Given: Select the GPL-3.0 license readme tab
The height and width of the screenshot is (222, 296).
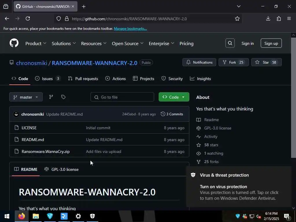Looking at the screenshot, I should click(x=61, y=169).
